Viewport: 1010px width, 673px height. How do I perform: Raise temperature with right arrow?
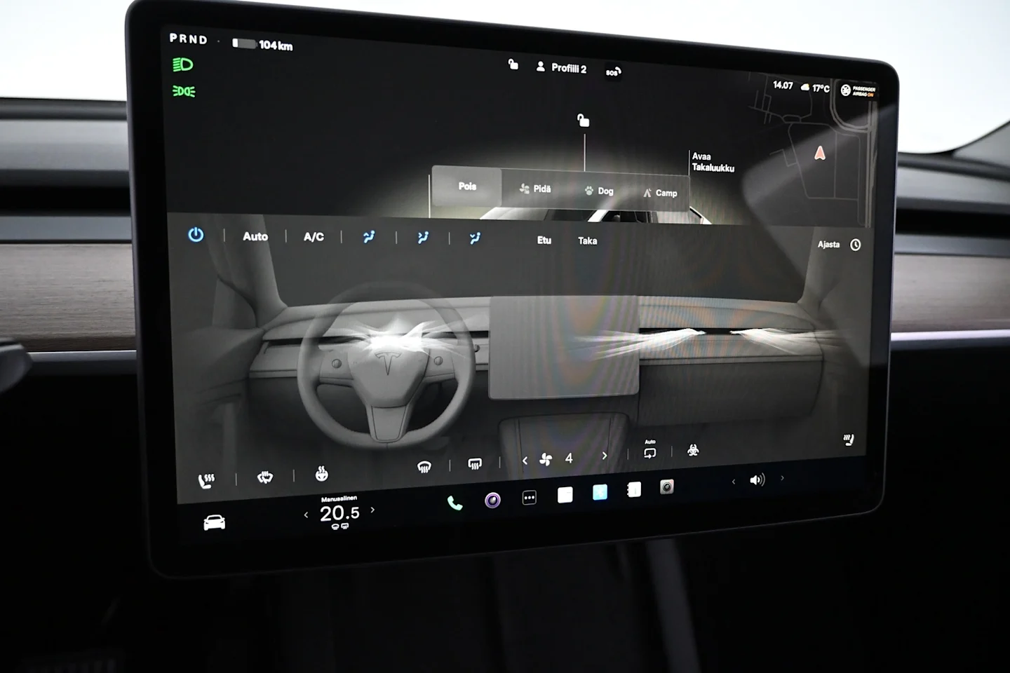[372, 510]
